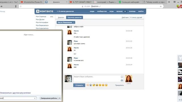Insert the soccer ball emoji

coord(91,85)
